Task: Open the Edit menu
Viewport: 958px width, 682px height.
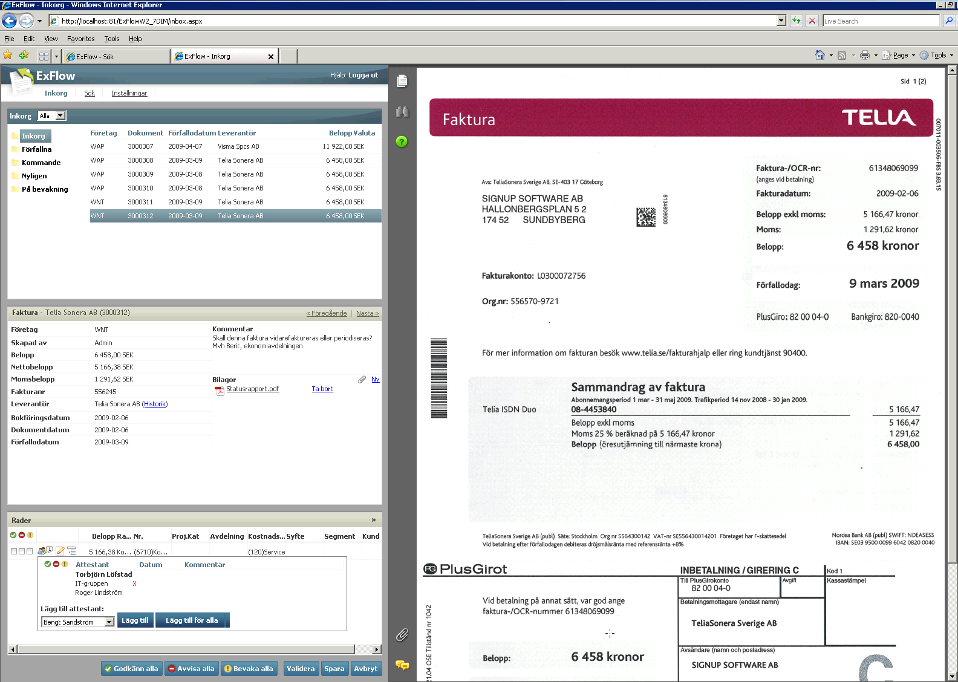Action: (29, 39)
